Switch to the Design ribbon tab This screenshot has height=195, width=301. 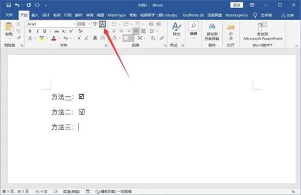click(x=46, y=15)
